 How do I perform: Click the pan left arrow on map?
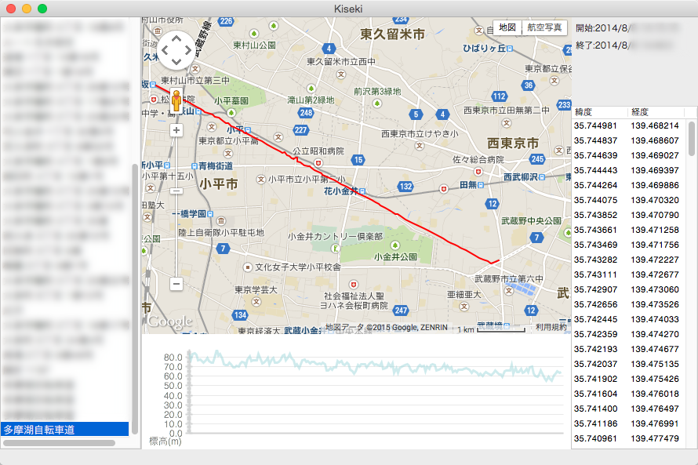coord(164,51)
